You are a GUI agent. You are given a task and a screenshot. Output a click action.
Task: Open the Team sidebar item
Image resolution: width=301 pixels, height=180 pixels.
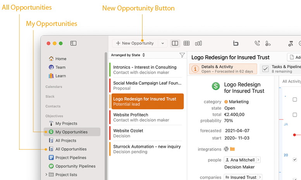point(57,67)
